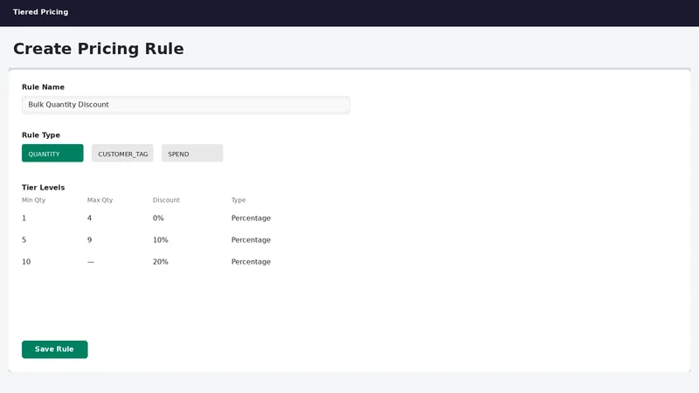Click the Rule Name label
Viewport: 699px width, 393px height.
click(x=43, y=86)
